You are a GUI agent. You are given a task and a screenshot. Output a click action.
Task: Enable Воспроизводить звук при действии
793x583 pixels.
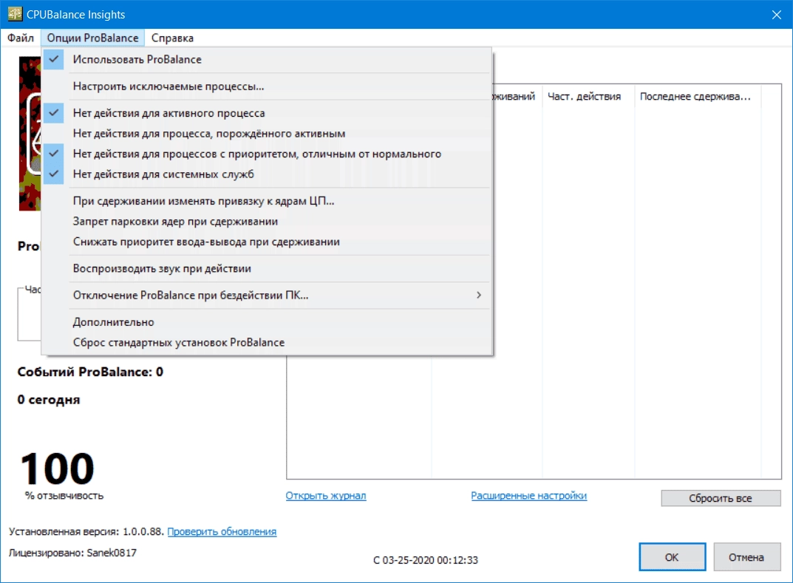pos(267,268)
